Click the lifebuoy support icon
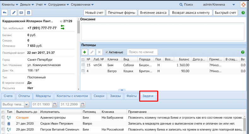 tap(243, 5)
